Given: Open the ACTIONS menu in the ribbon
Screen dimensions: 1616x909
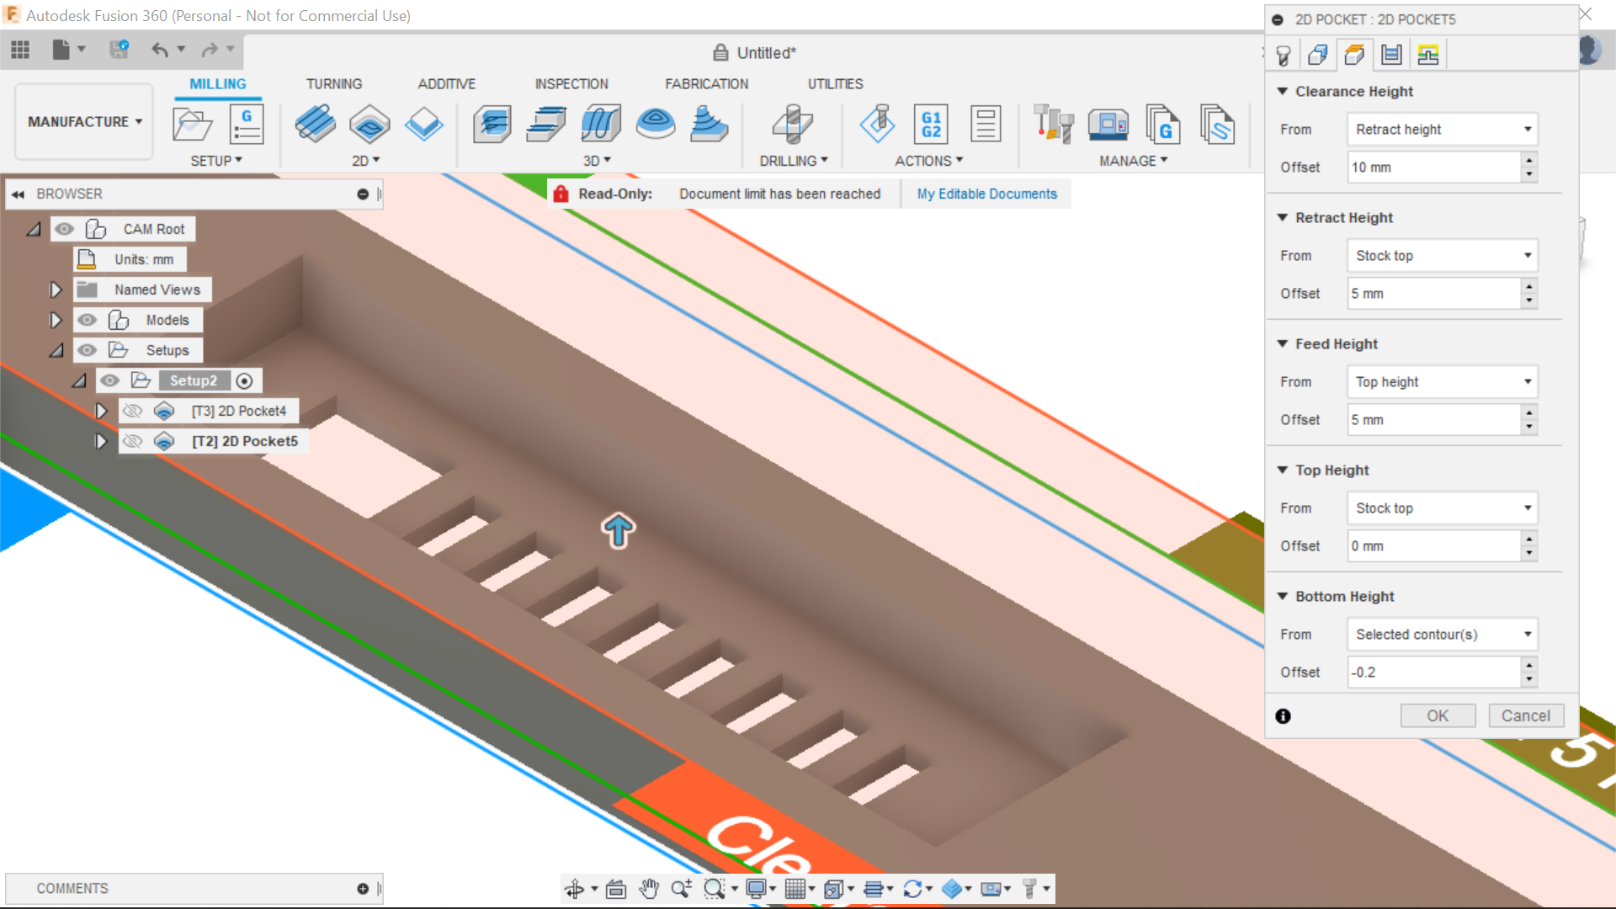Looking at the screenshot, I should tap(928, 160).
